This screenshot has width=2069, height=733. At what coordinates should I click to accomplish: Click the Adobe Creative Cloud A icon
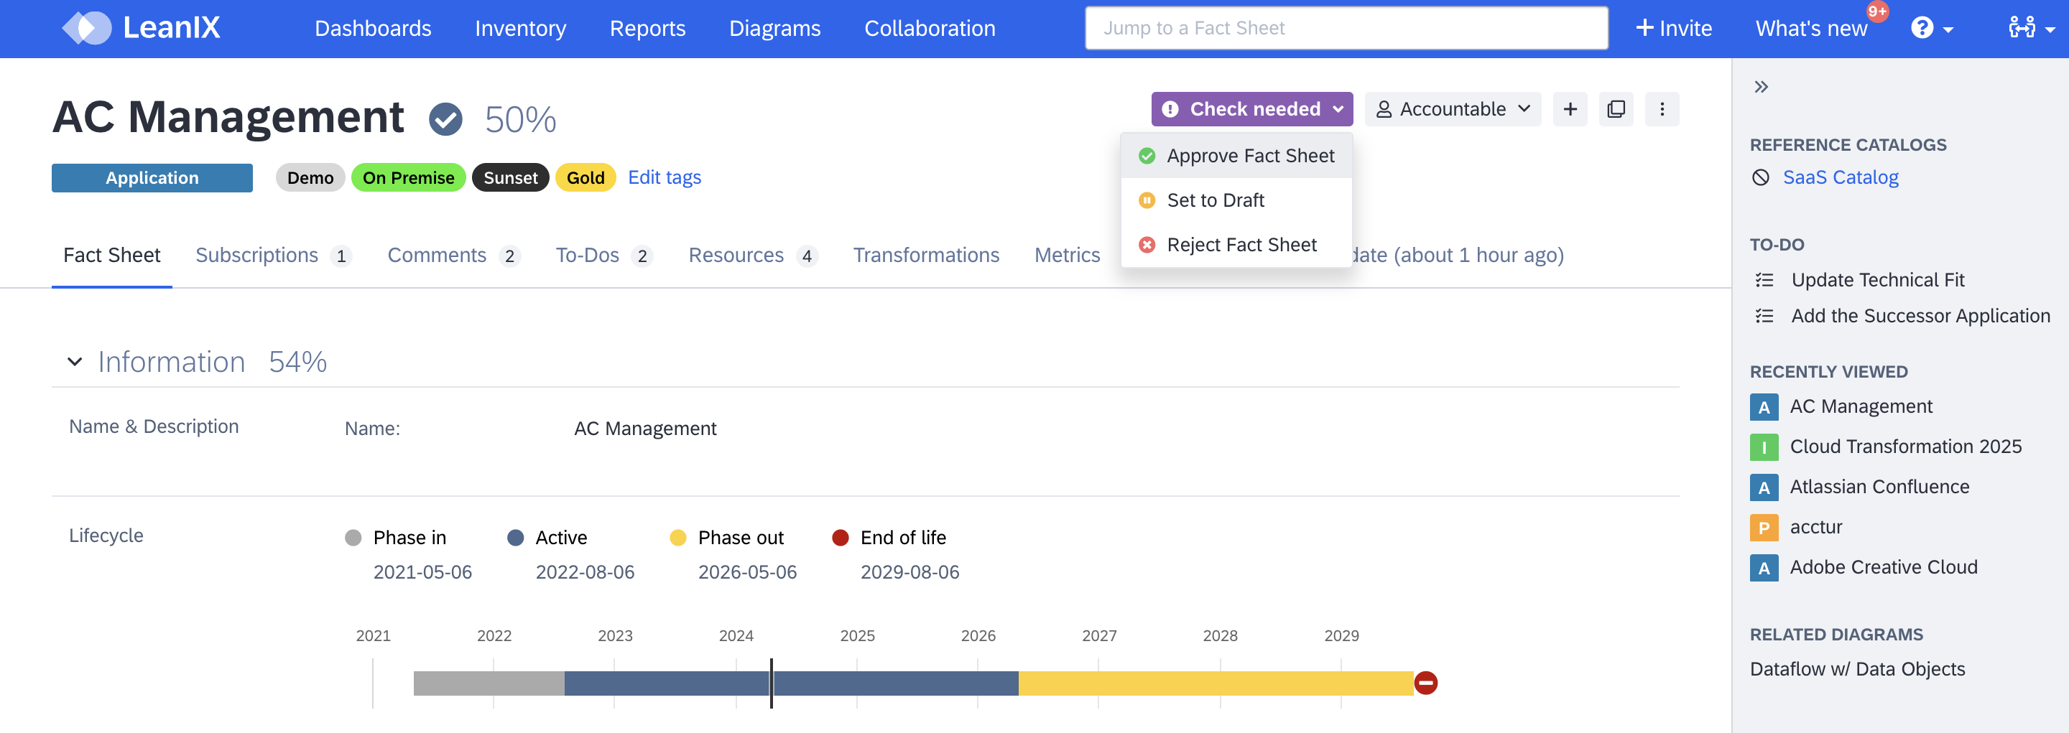(1764, 568)
